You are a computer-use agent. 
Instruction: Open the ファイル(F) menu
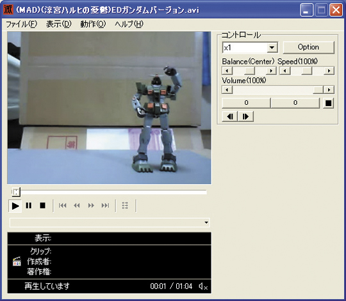(21, 24)
